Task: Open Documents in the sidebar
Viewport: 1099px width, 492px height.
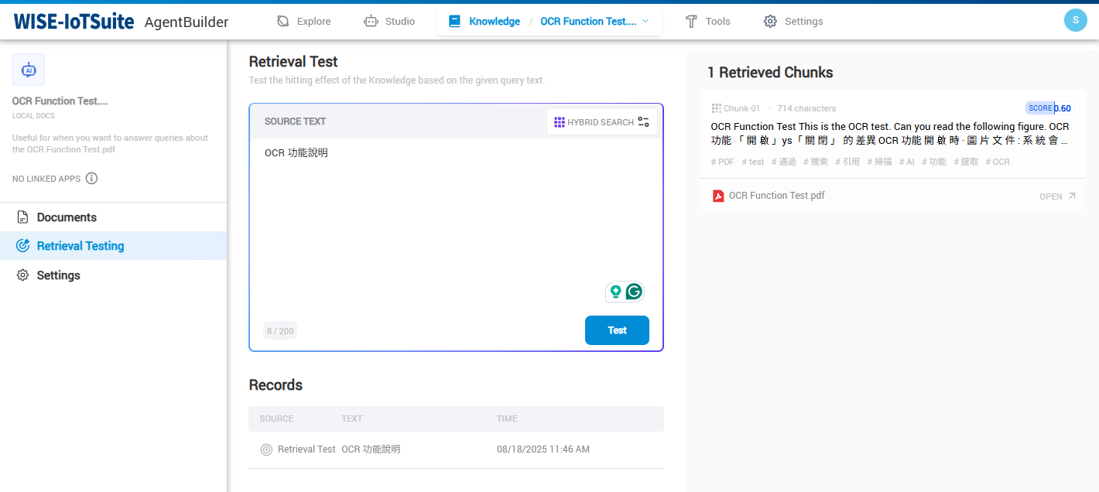Action: coord(113,217)
